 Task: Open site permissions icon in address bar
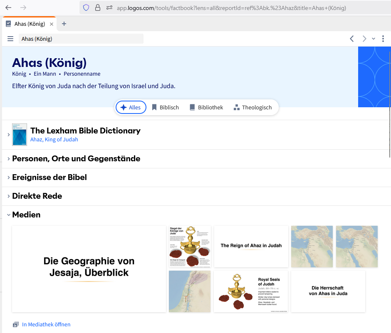point(109,8)
